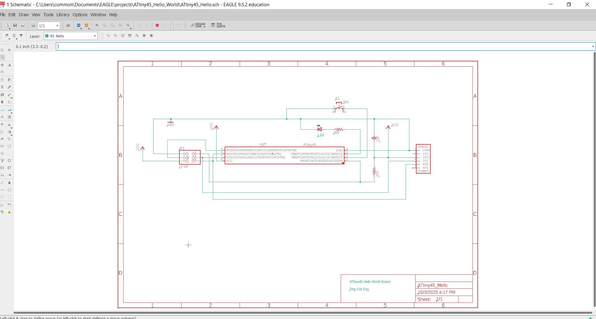Viewport: 596px width, 319px height.
Task: Open the sheet selector '1/1' dropdown
Action: (49, 26)
